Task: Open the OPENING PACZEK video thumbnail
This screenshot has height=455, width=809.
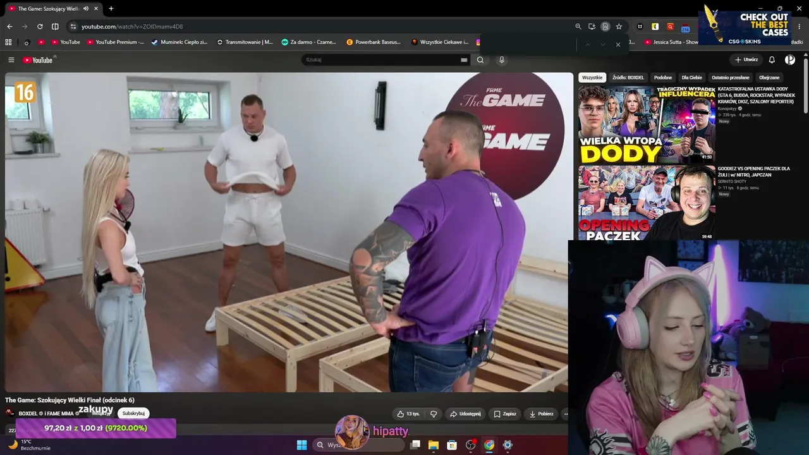Action: tap(647, 203)
